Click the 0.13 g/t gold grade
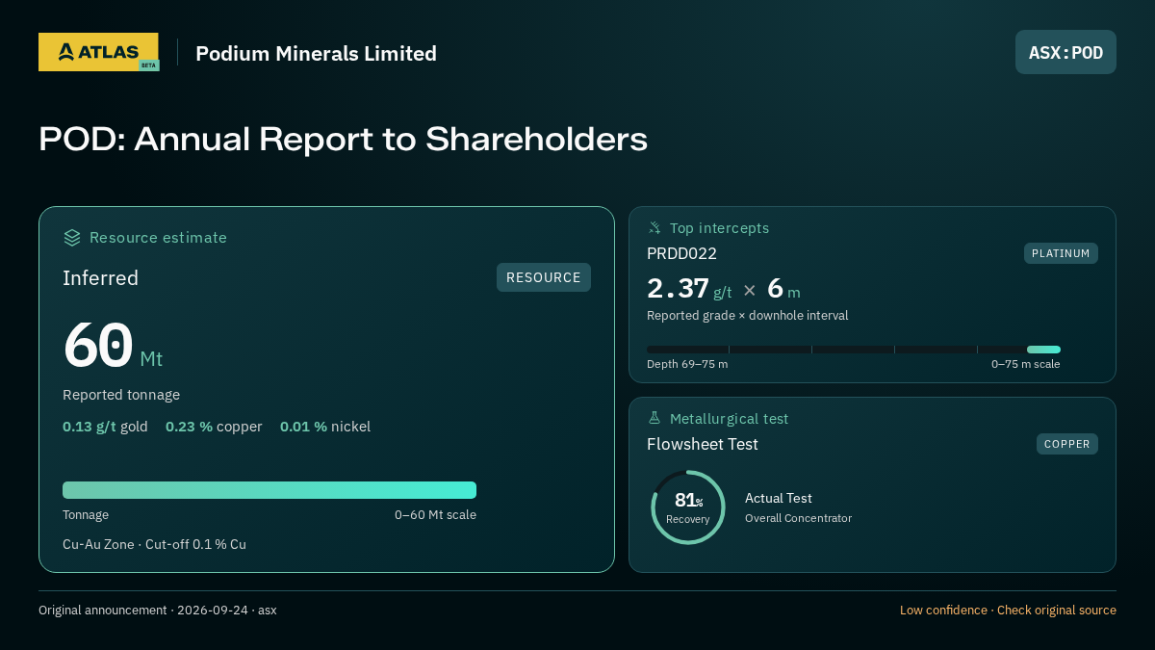1155x650 pixels. tap(105, 427)
